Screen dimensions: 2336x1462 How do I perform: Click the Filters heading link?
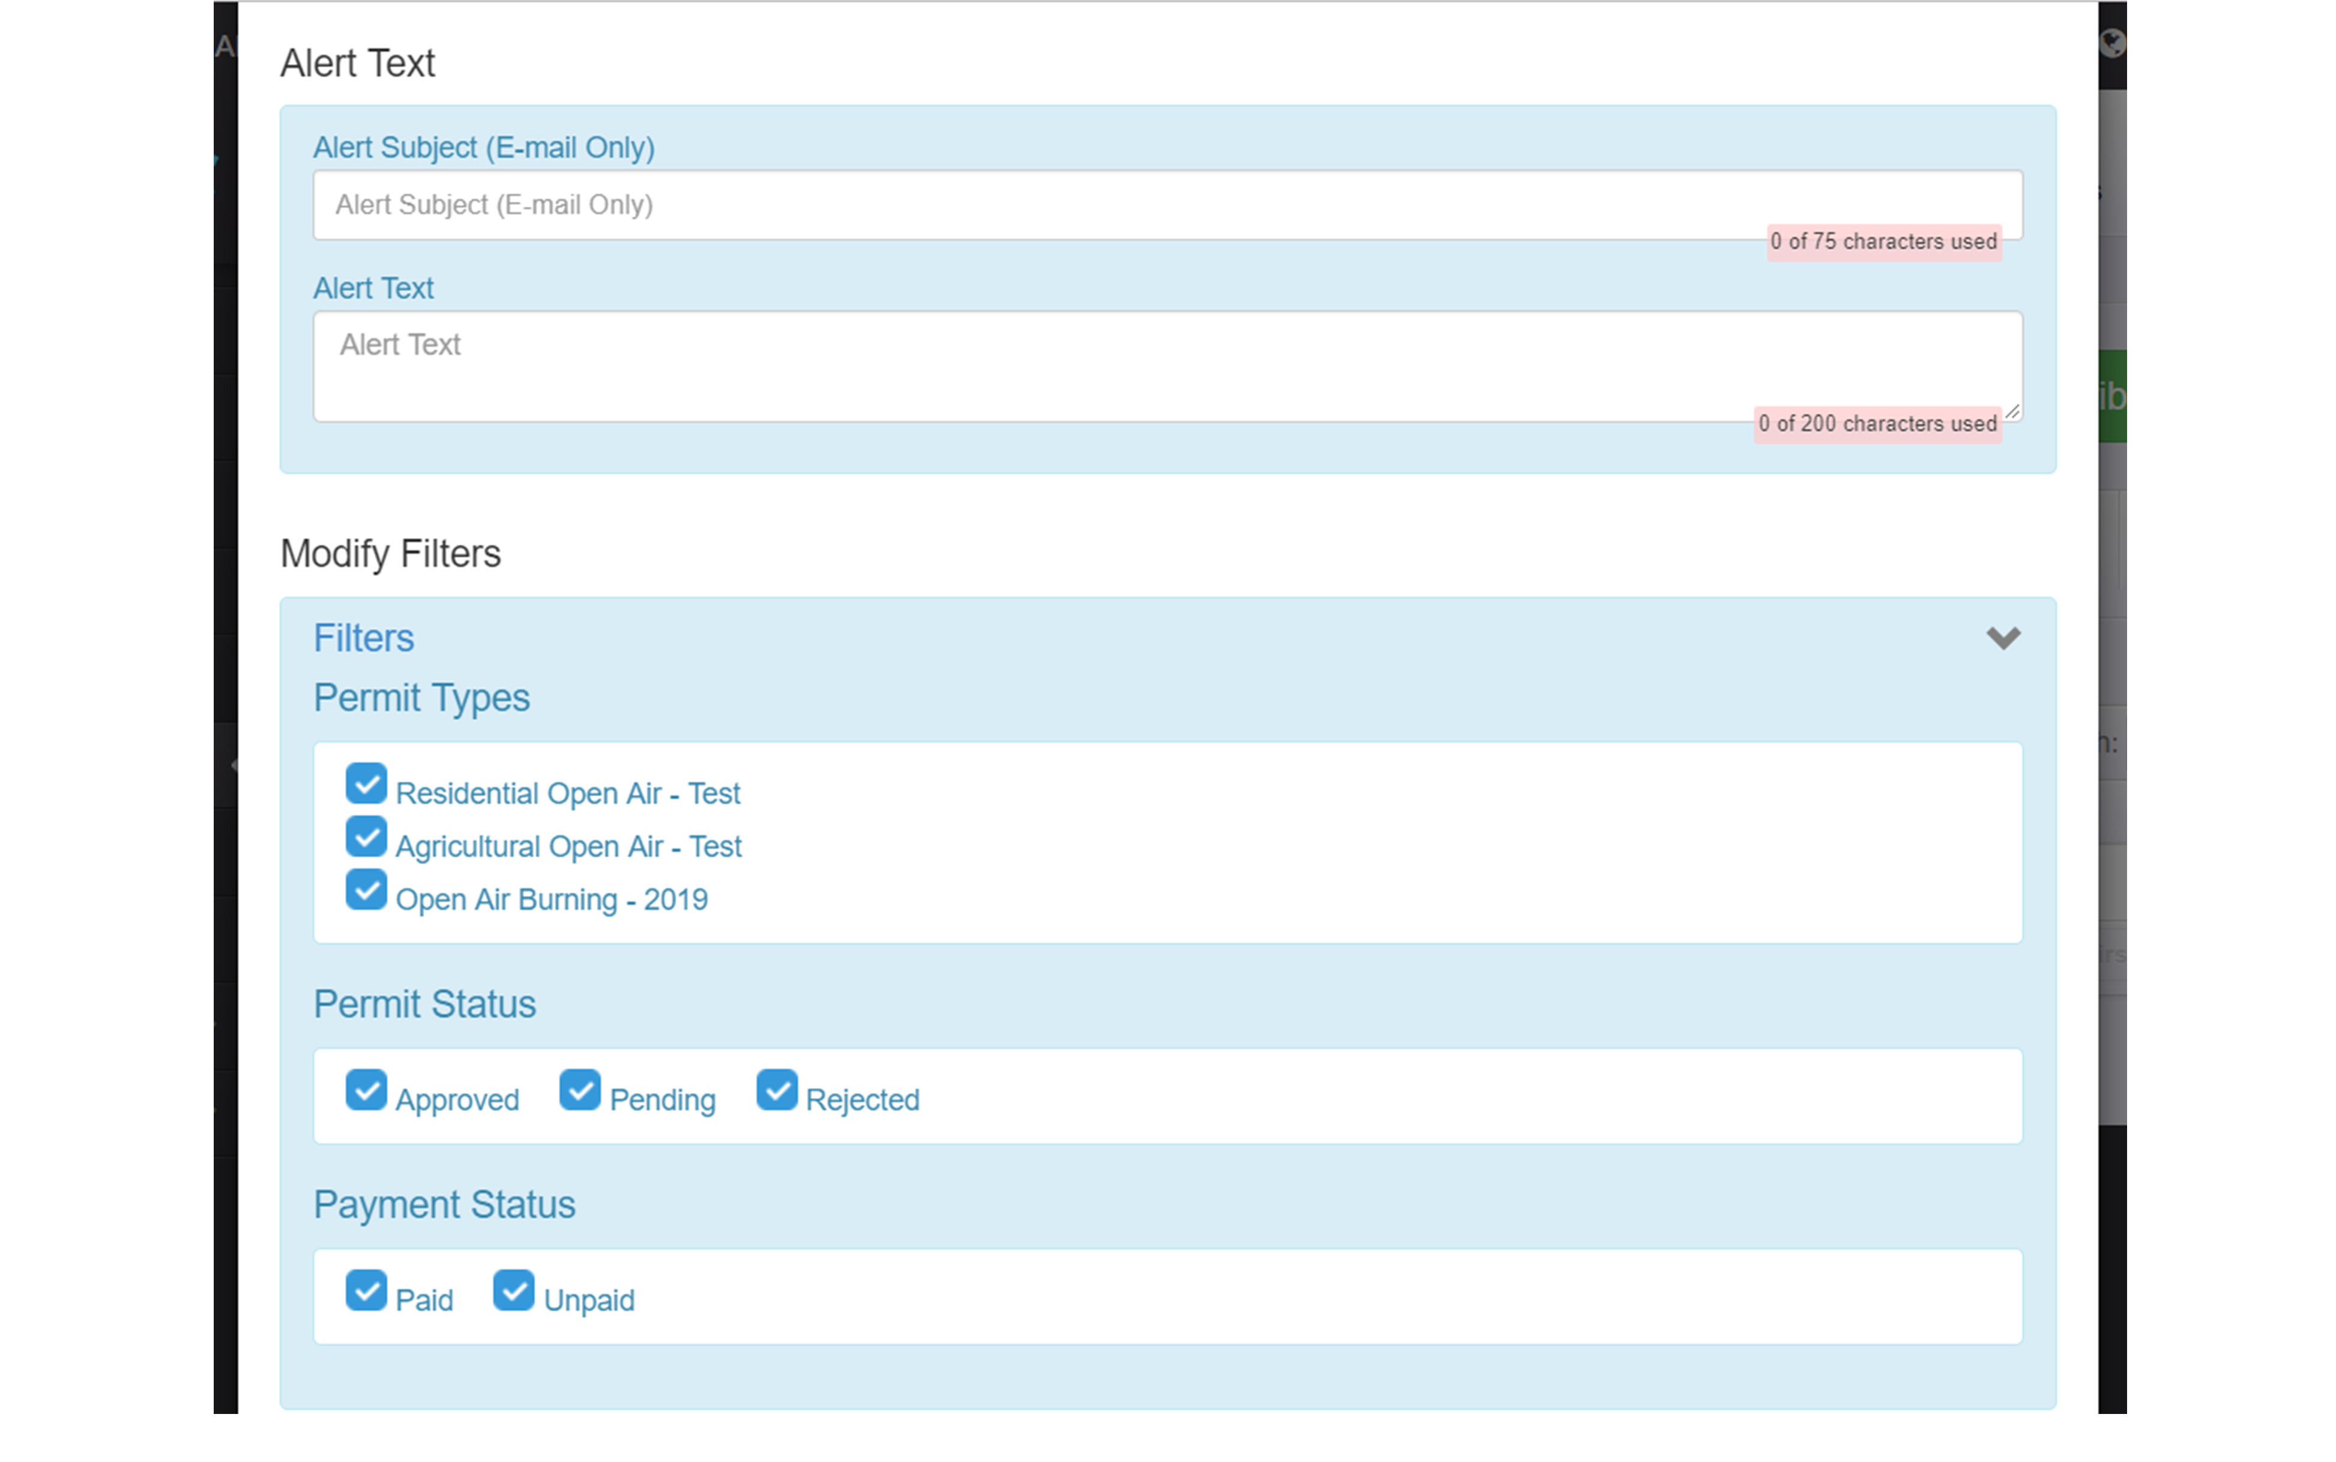pos(364,638)
